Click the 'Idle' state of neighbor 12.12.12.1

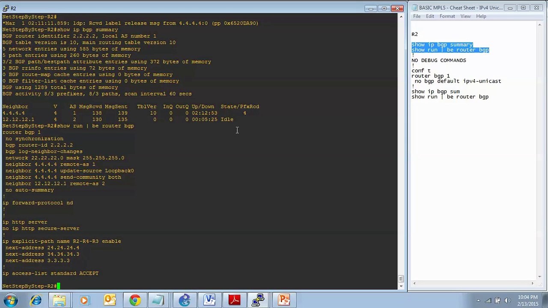tap(227, 119)
